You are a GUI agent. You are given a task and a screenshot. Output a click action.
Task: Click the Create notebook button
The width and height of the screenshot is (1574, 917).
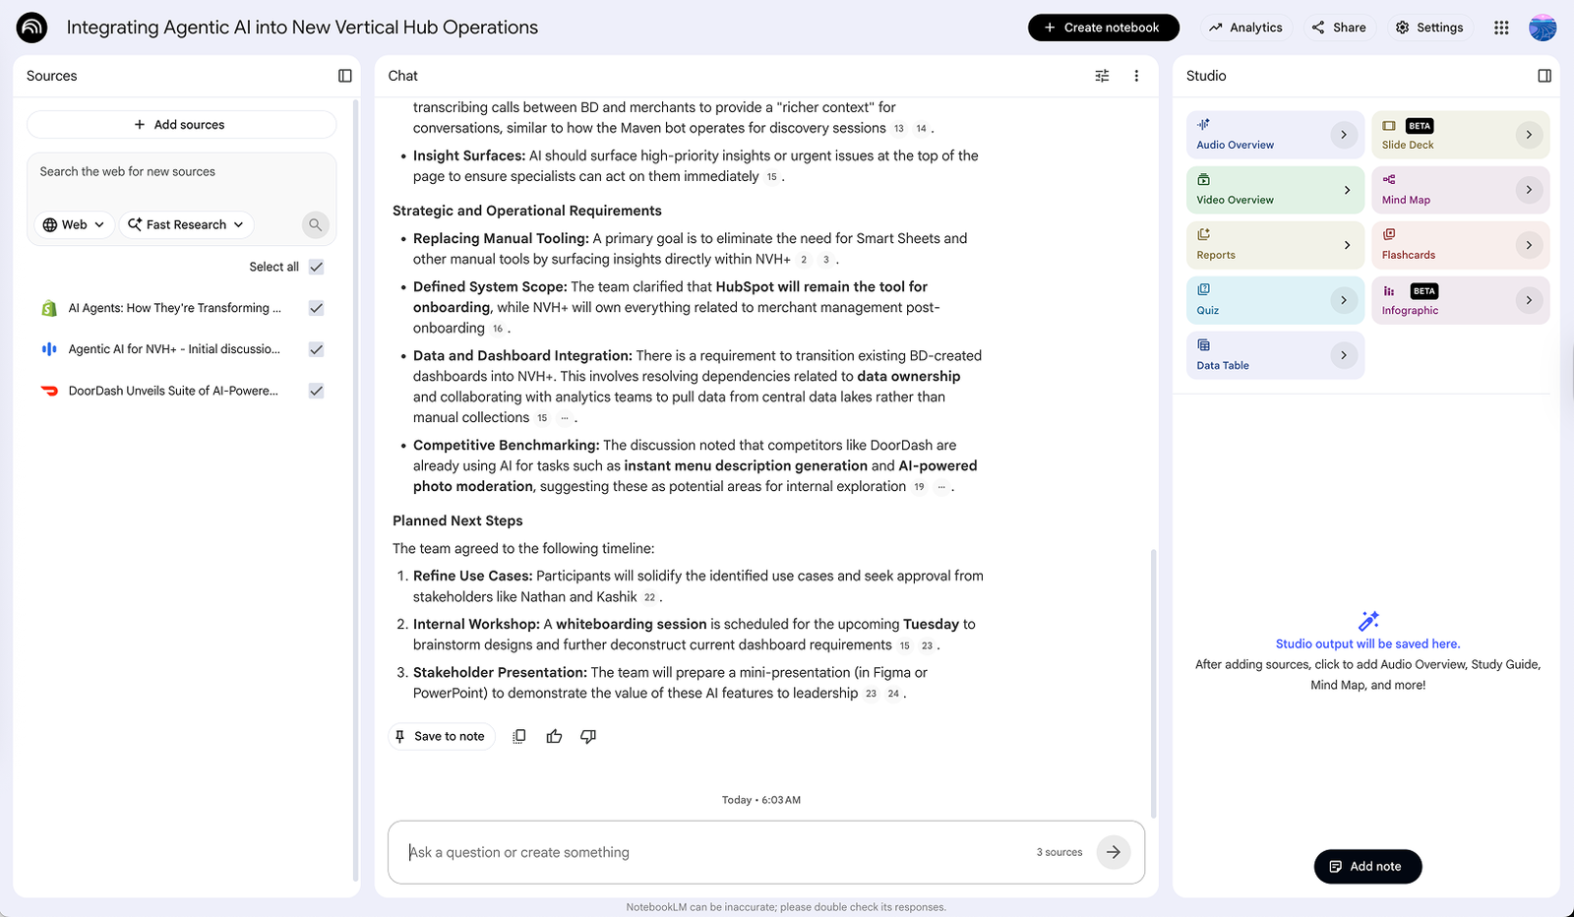[1103, 28]
